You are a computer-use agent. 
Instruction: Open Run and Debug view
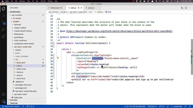[x=3, y=29]
